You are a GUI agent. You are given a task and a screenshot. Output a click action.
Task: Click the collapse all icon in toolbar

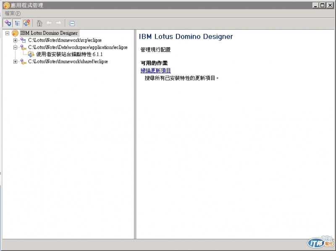(x=72, y=24)
